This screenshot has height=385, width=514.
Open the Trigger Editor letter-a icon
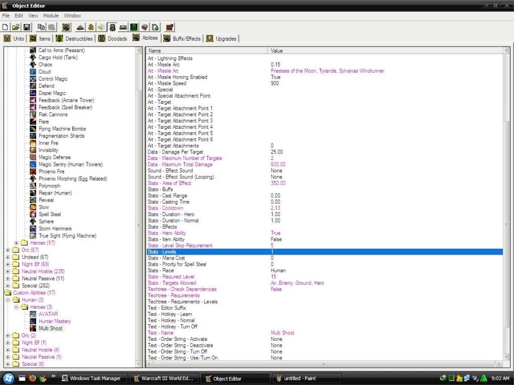91,27
